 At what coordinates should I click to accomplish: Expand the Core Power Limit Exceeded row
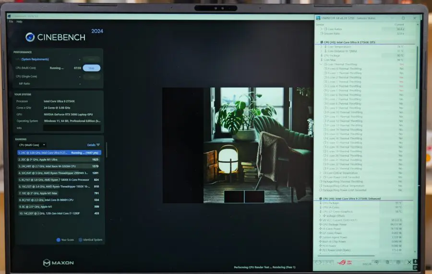click(x=321, y=177)
